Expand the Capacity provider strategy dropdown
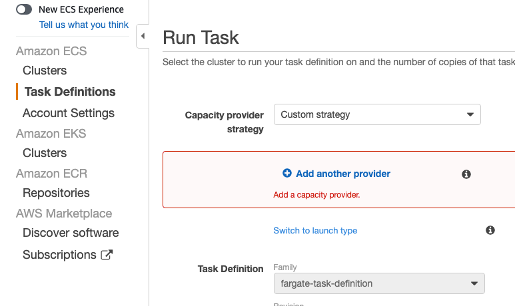Screen dimensions: 515x306 (377, 114)
